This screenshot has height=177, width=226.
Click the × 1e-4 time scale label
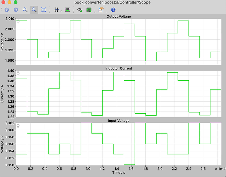click(x=220, y=169)
